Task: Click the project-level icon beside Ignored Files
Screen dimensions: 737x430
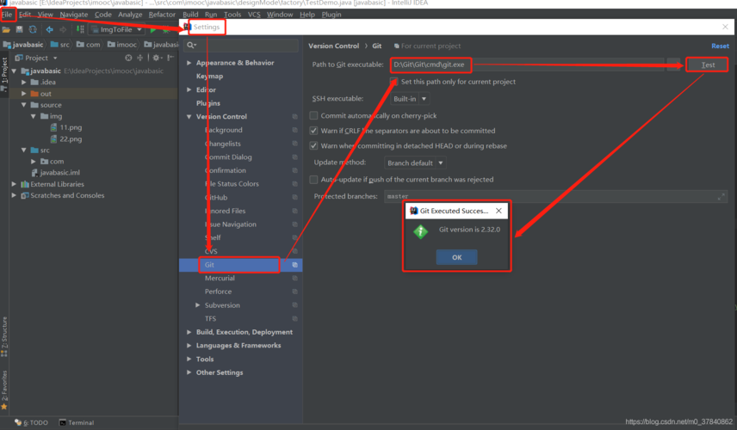Action: click(294, 211)
